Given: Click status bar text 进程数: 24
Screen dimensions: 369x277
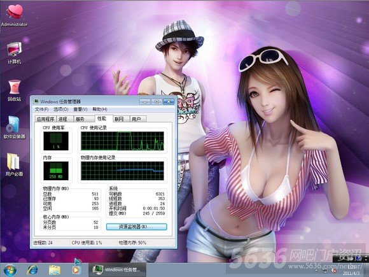Looking at the screenshot, I should pos(43,243).
